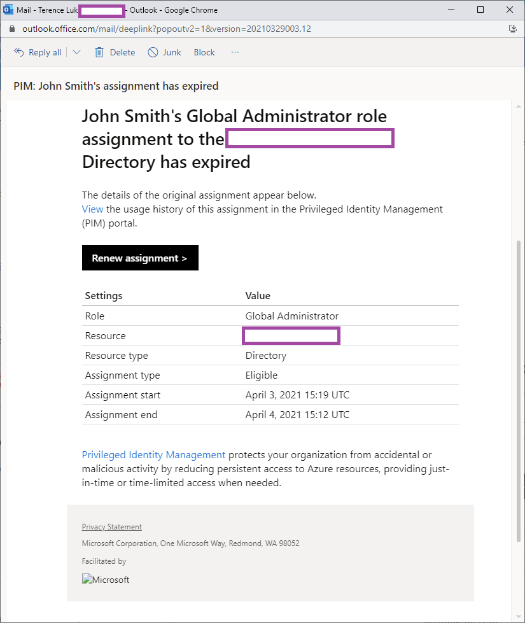Click the scroll up arrow

click(518, 106)
